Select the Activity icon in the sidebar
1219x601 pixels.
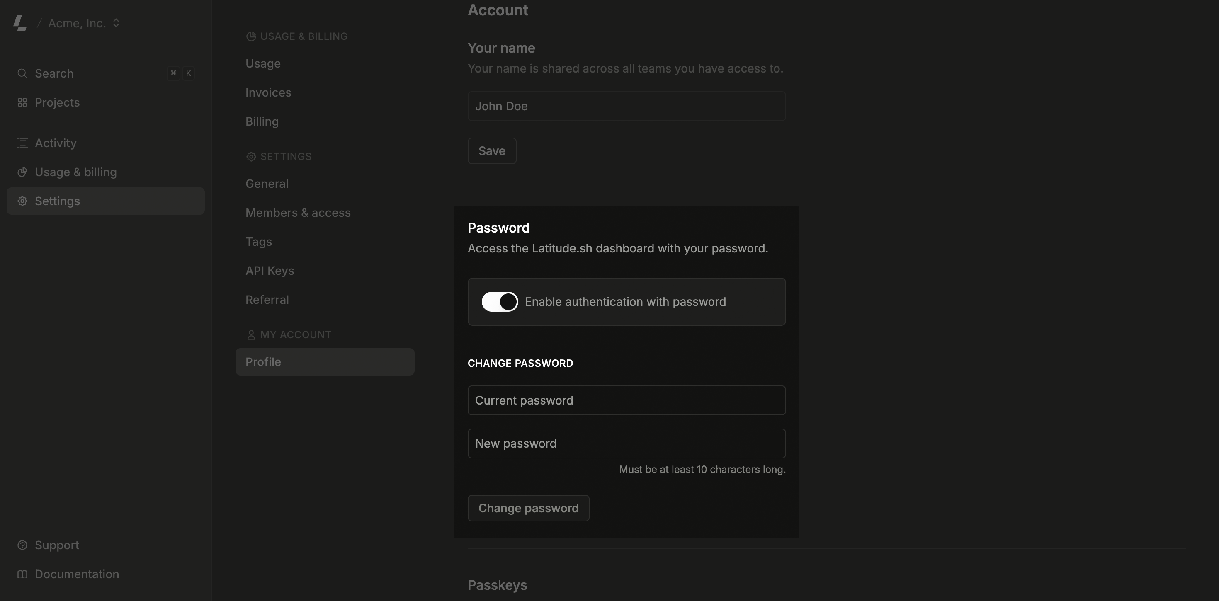pos(22,143)
